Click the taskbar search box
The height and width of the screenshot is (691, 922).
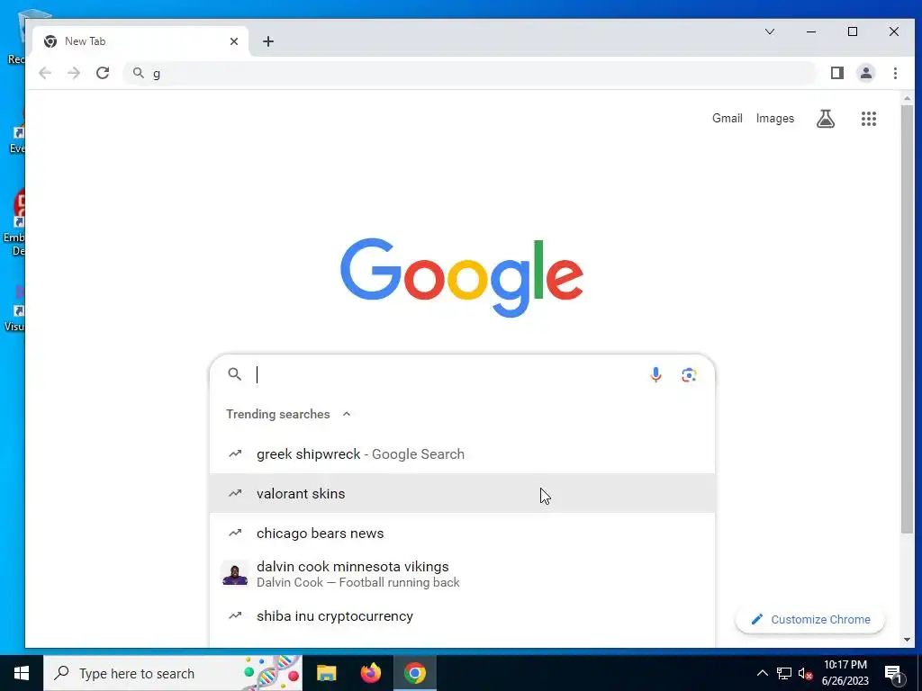pyautogui.click(x=173, y=673)
